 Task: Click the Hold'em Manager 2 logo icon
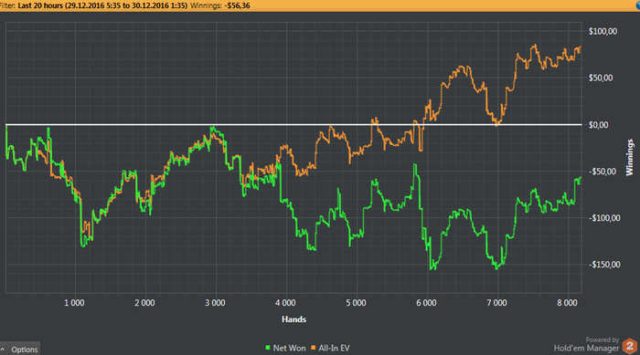630,346
